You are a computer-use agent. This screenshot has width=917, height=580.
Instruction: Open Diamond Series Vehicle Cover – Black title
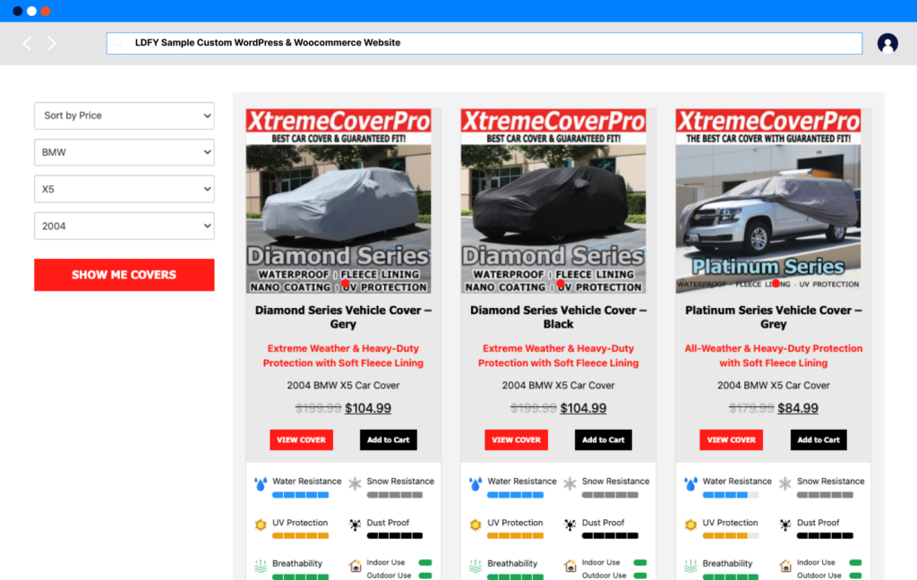point(559,317)
